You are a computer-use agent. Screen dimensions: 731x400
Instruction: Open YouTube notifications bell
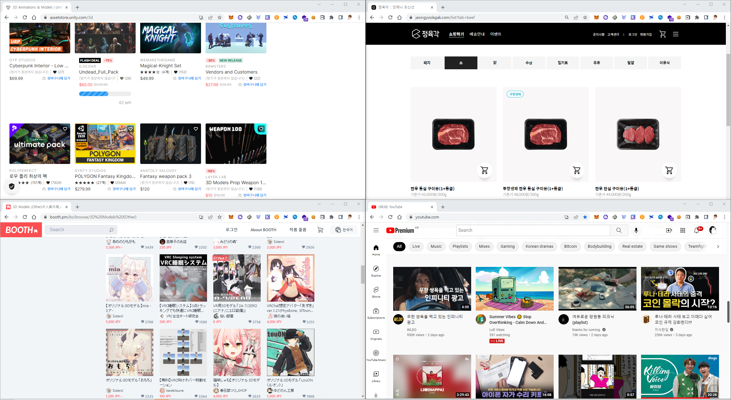pos(696,230)
